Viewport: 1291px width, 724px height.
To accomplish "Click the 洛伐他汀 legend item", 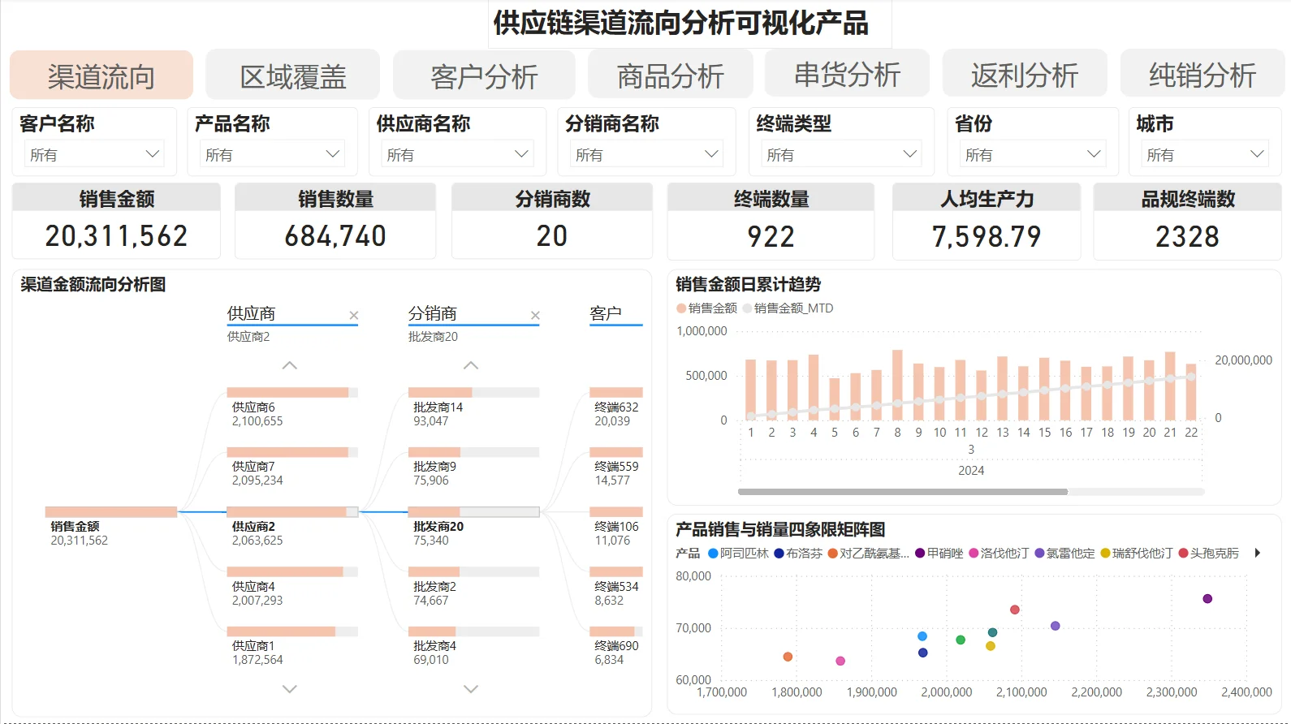I will pos(999,553).
